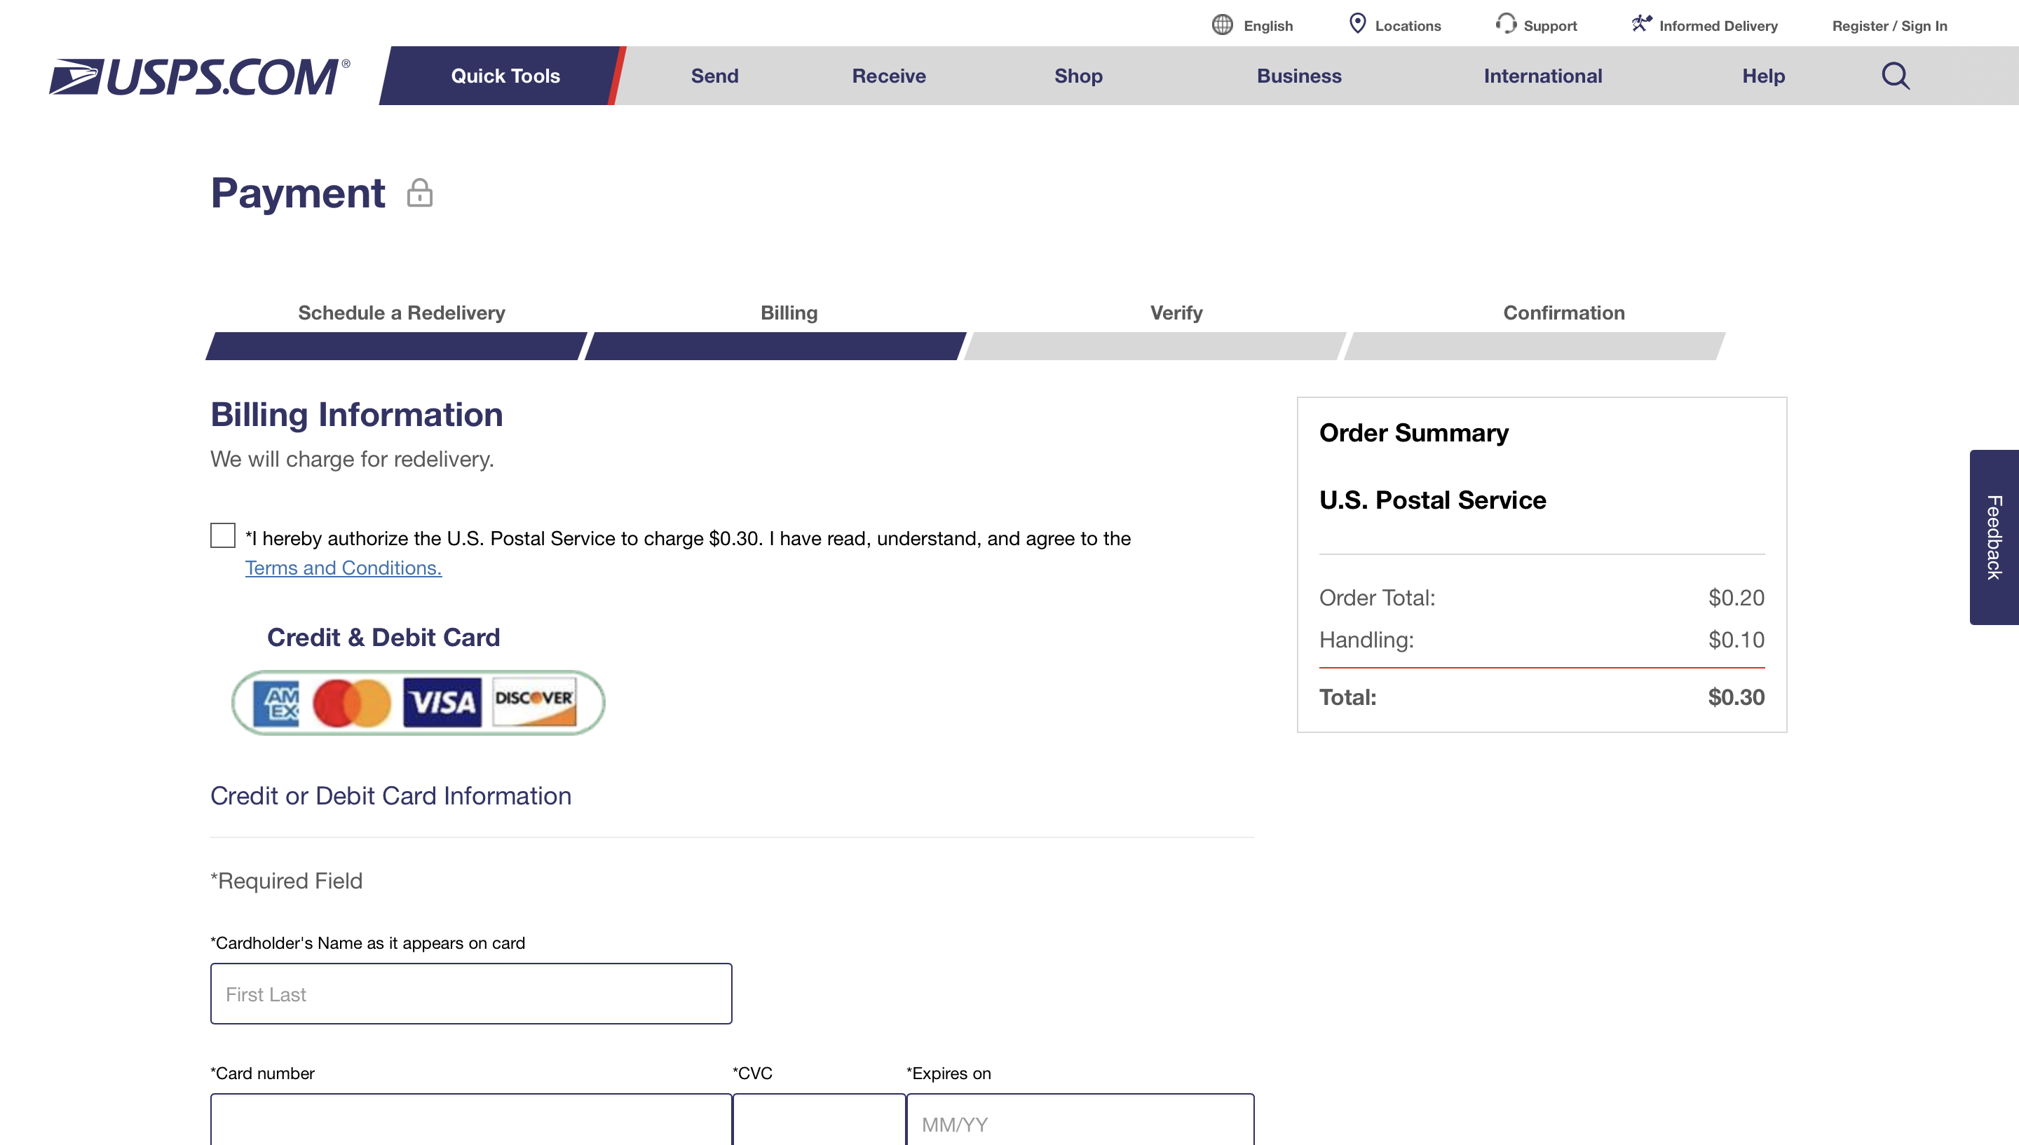Open Quick Tools dropdown menu
Screen dimensions: 2019x1145
pos(505,75)
